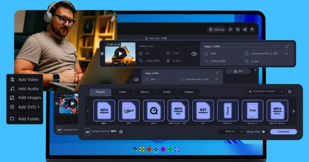Open the Settings button in the toolbar

pyautogui.click(x=216, y=29)
